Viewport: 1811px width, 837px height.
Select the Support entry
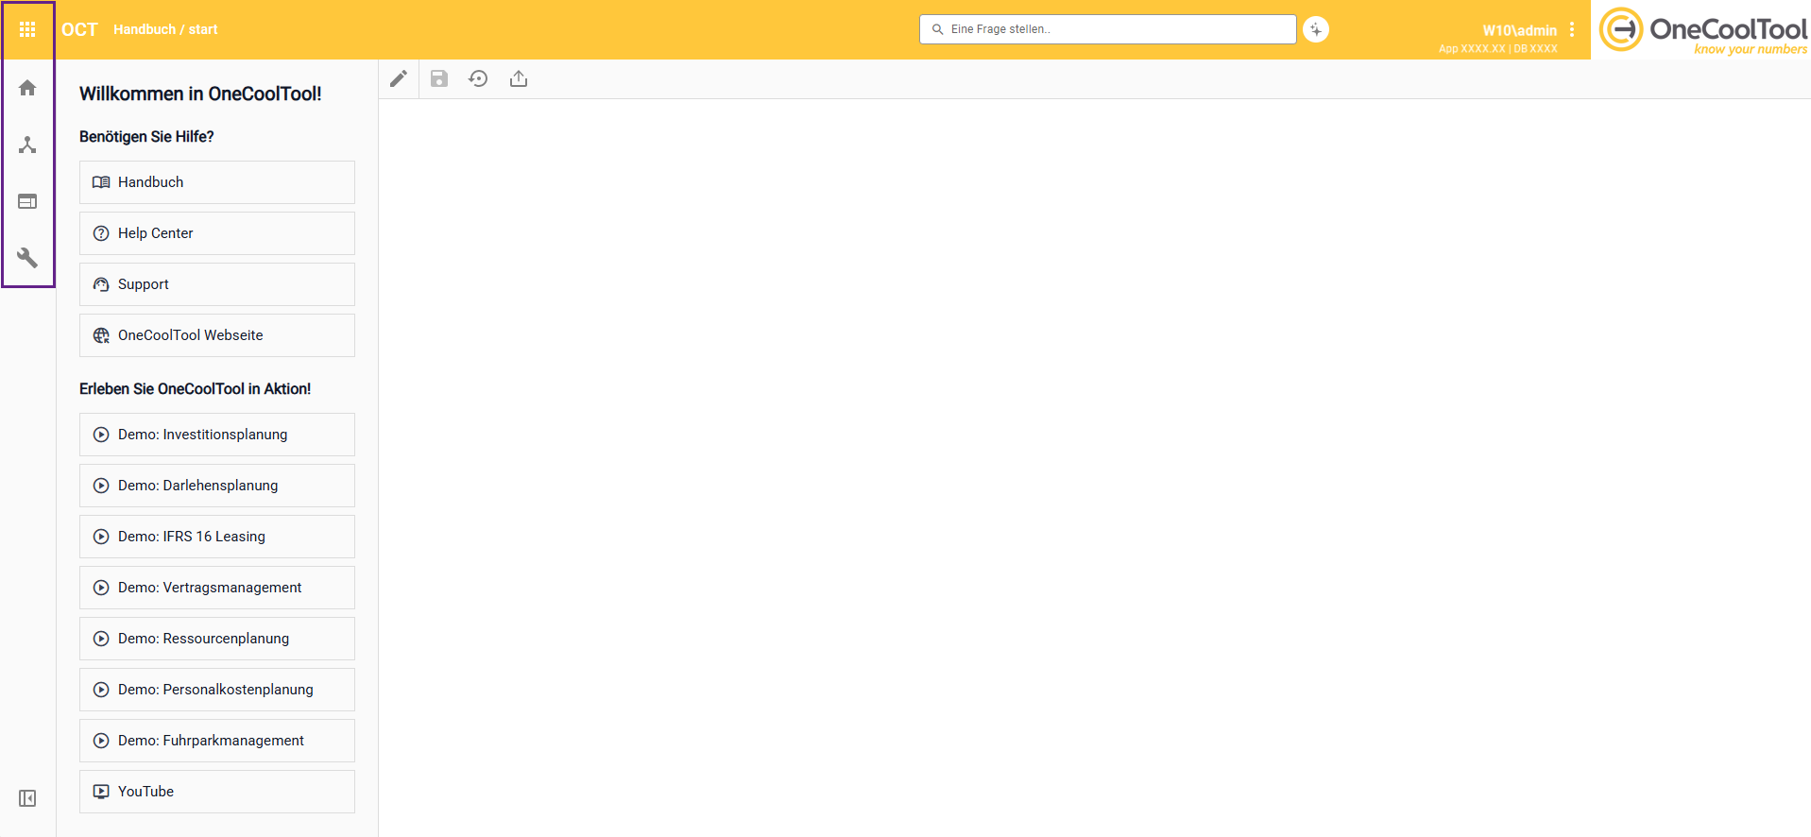tap(217, 284)
